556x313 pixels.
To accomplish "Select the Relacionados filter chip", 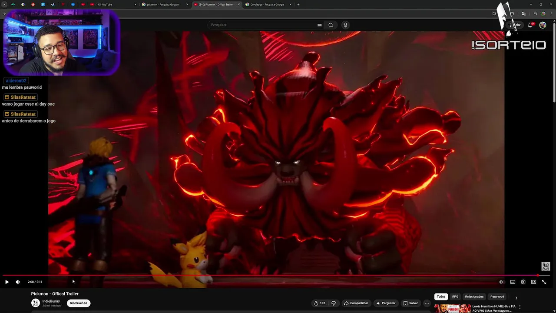I will (474, 296).
